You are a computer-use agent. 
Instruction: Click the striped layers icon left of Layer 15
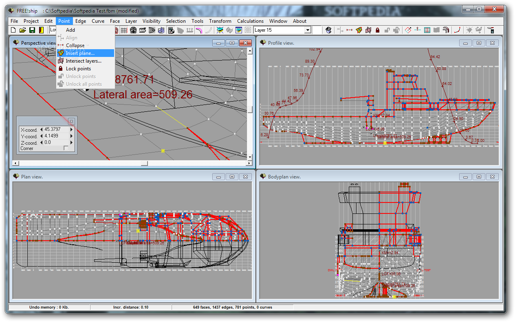[x=239, y=30]
